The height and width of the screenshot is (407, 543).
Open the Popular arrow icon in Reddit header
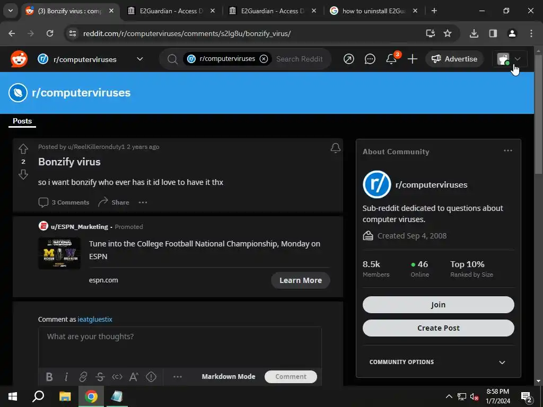coord(348,59)
